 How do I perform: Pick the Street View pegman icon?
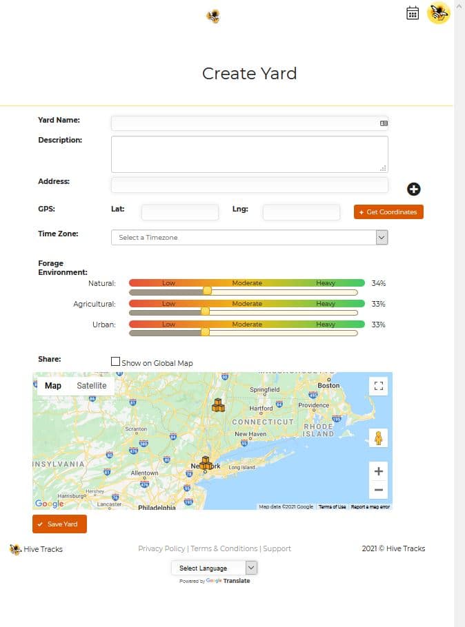379,438
